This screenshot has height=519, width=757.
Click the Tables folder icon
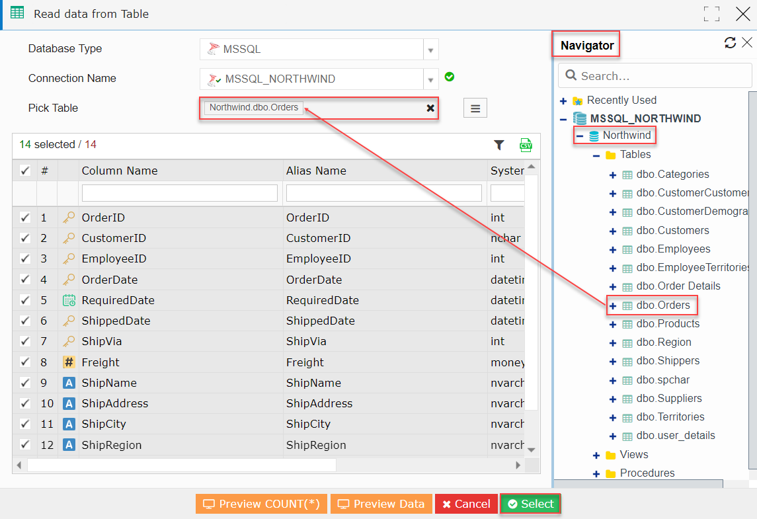click(611, 155)
